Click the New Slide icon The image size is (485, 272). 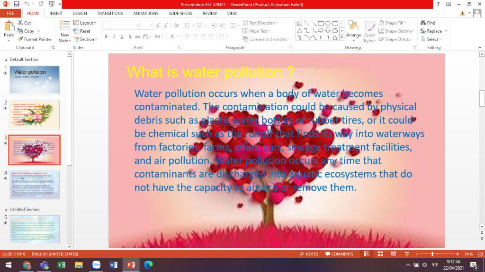pos(65,26)
